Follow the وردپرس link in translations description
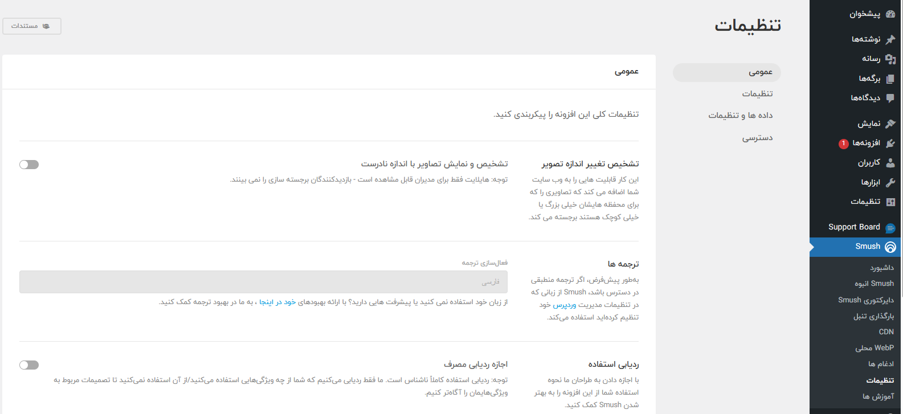Screen dimensions: 903x414 pos(565,305)
